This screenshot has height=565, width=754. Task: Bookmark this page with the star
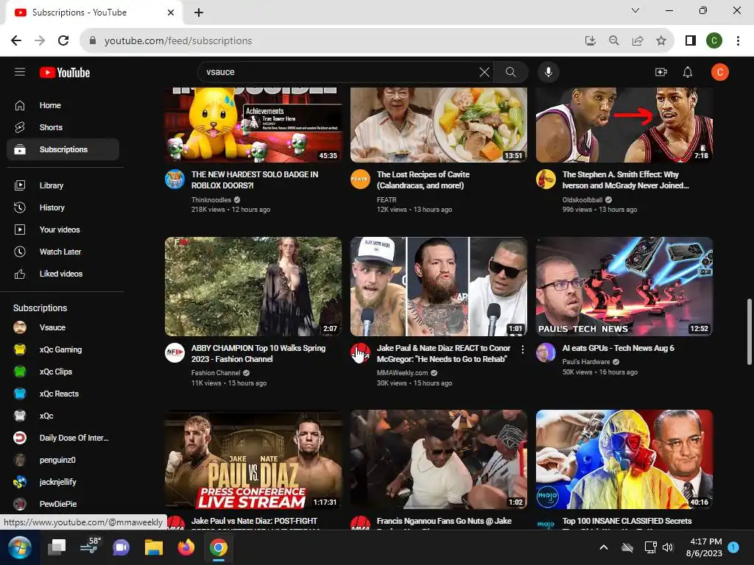pos(661,41)
